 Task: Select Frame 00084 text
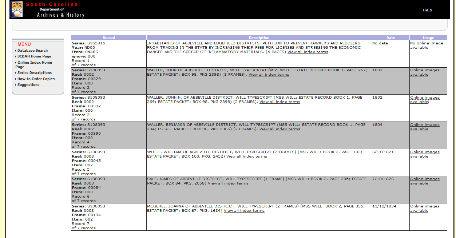[x=86, y=188]
